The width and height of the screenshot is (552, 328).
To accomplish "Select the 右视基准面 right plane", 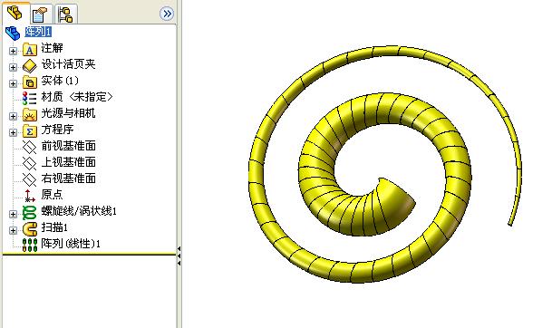I will pyautogui.click(x=68, y=178).
